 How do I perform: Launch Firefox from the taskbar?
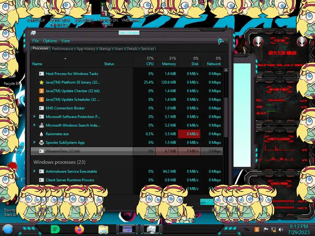point(79,229)
